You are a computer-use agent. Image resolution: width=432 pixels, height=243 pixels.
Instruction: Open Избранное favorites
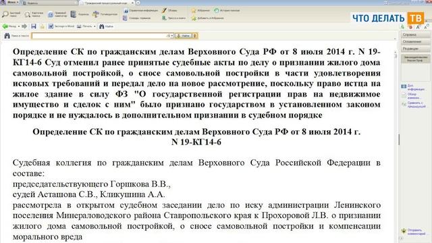pyautogui.click(x=200, y=11)
